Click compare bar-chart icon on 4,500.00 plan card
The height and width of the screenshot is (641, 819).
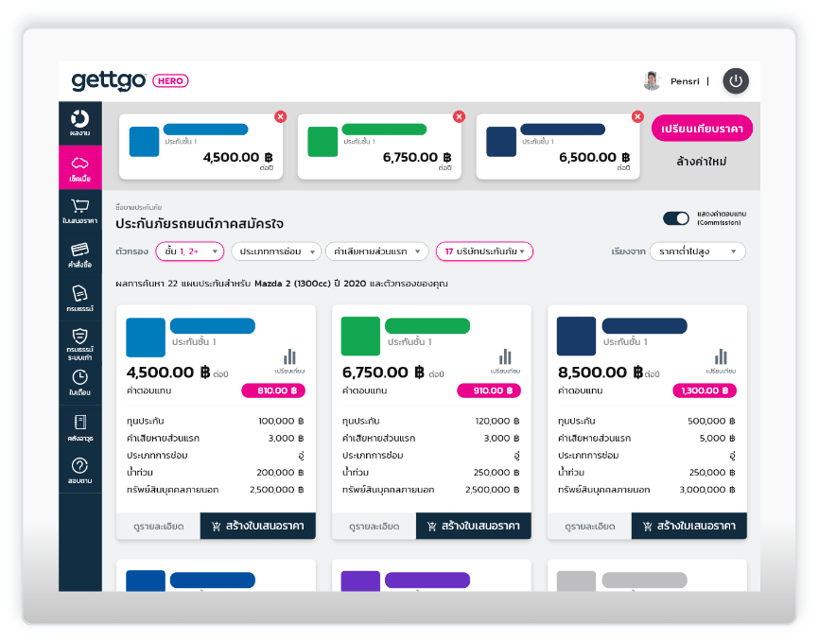pos(289,358)
